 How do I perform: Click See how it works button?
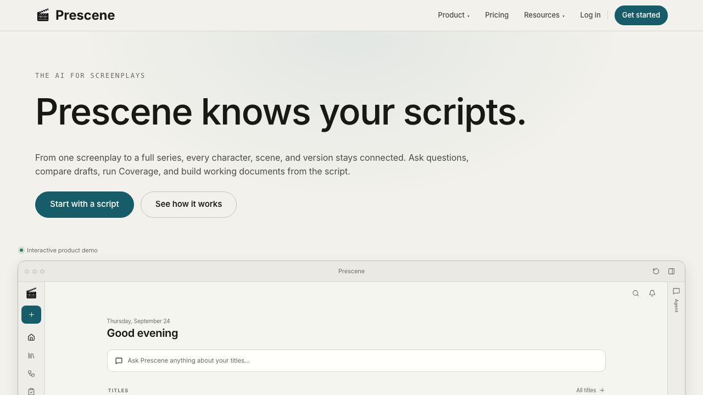pyautogui.click(x=188, y=205)
